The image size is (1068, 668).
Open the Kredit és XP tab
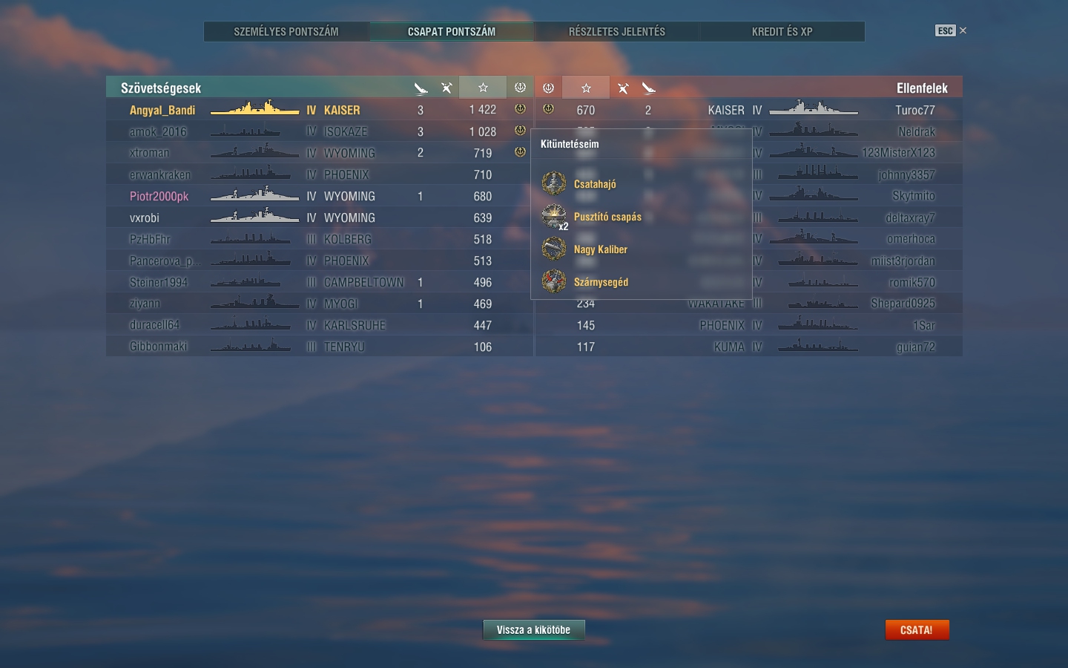(x=782, y=31)
